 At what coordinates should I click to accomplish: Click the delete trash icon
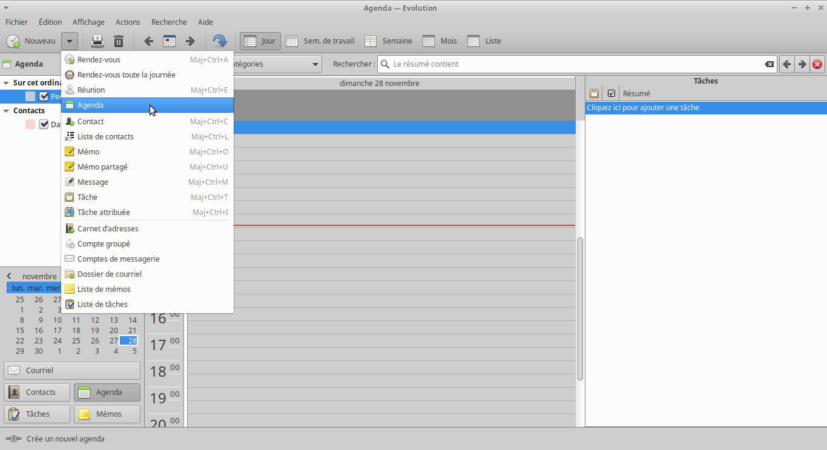(x=119, y=41)
